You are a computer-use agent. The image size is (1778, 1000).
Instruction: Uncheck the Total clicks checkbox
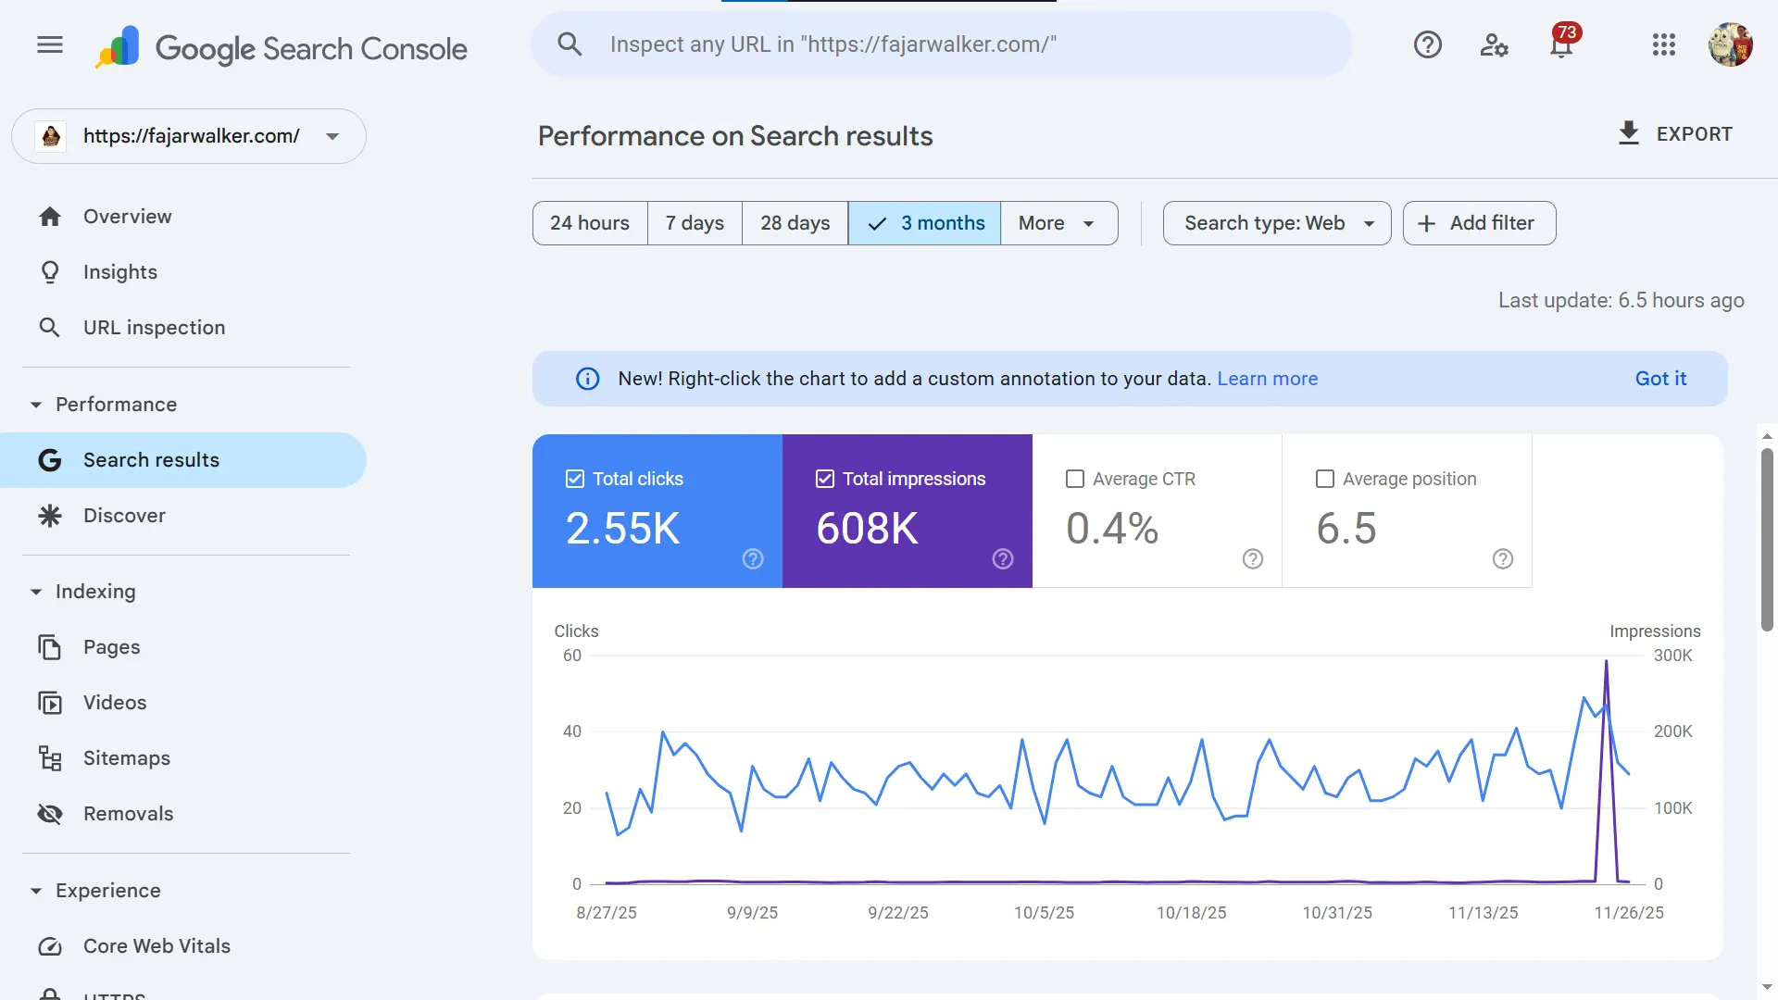click(575, 479)
